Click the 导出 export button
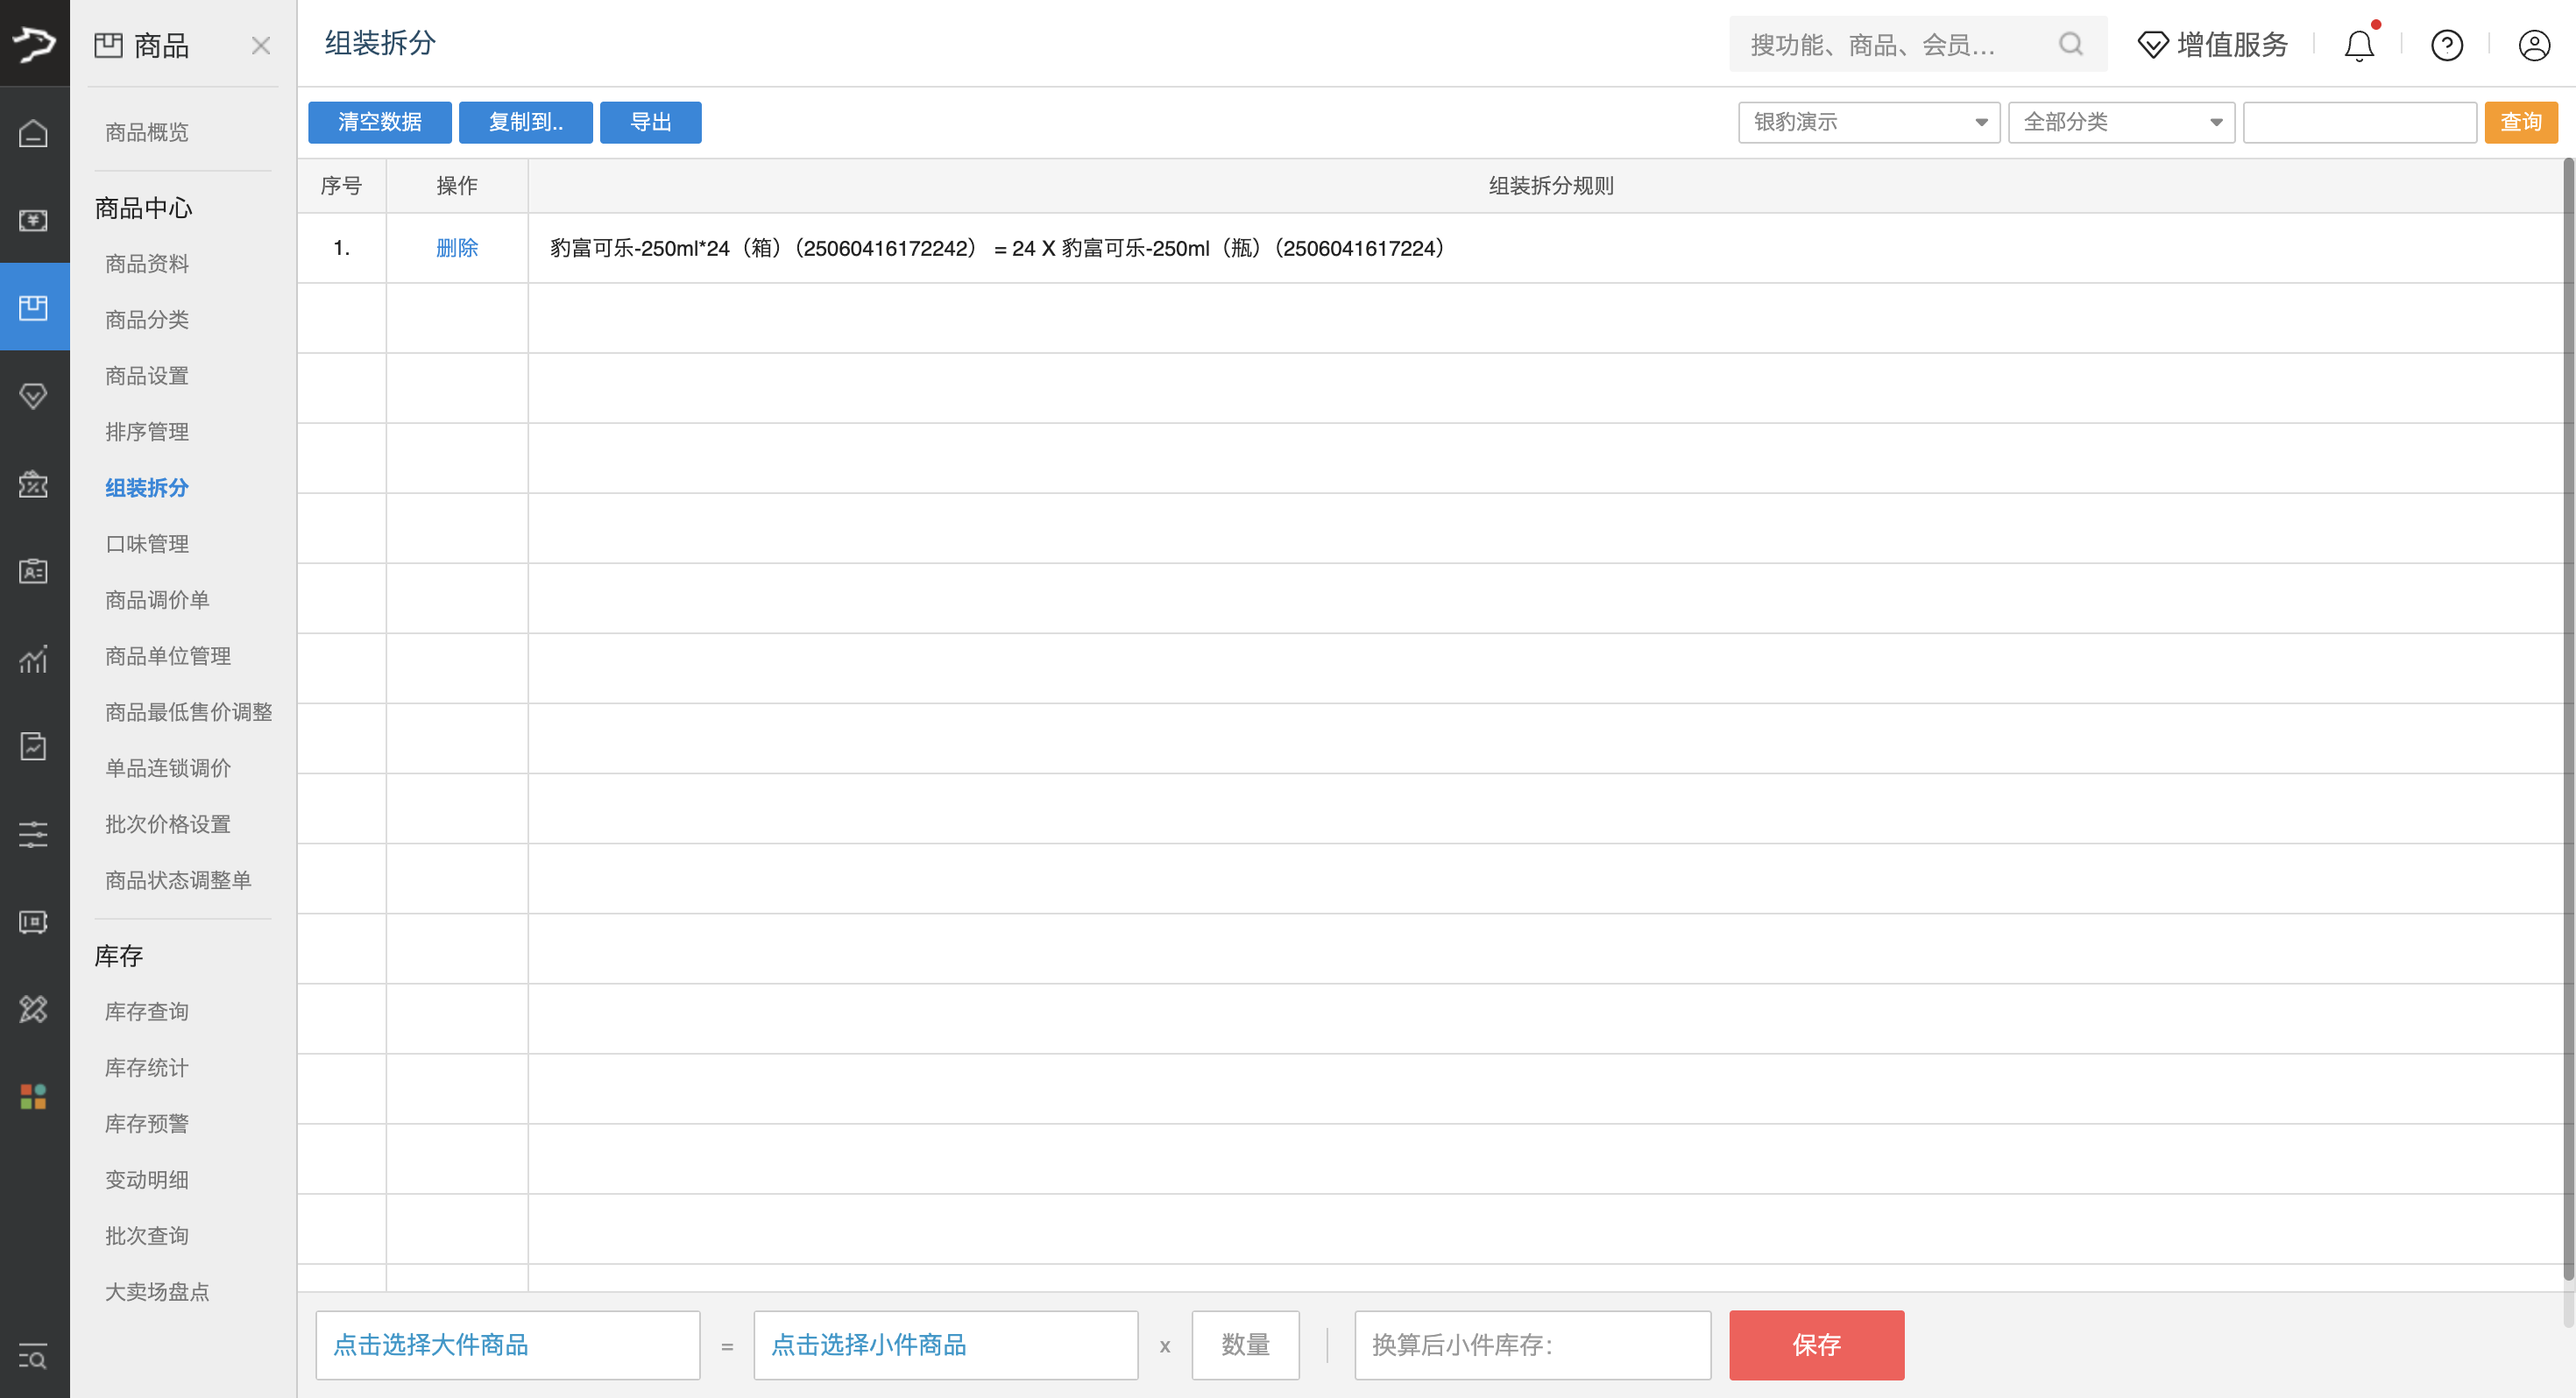This screenshot has width=2576, height=1398. click(x=650, y=122)
